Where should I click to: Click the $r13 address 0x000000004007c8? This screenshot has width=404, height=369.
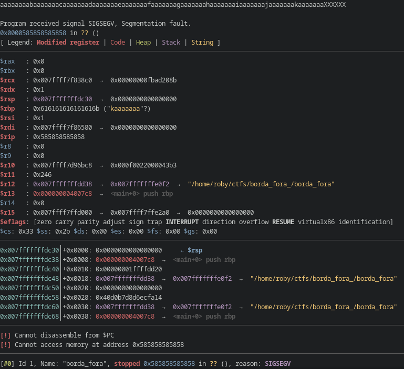click(63, 193)
